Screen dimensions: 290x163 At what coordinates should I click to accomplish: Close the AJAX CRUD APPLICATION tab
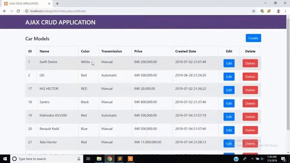(x=49, y=4)
